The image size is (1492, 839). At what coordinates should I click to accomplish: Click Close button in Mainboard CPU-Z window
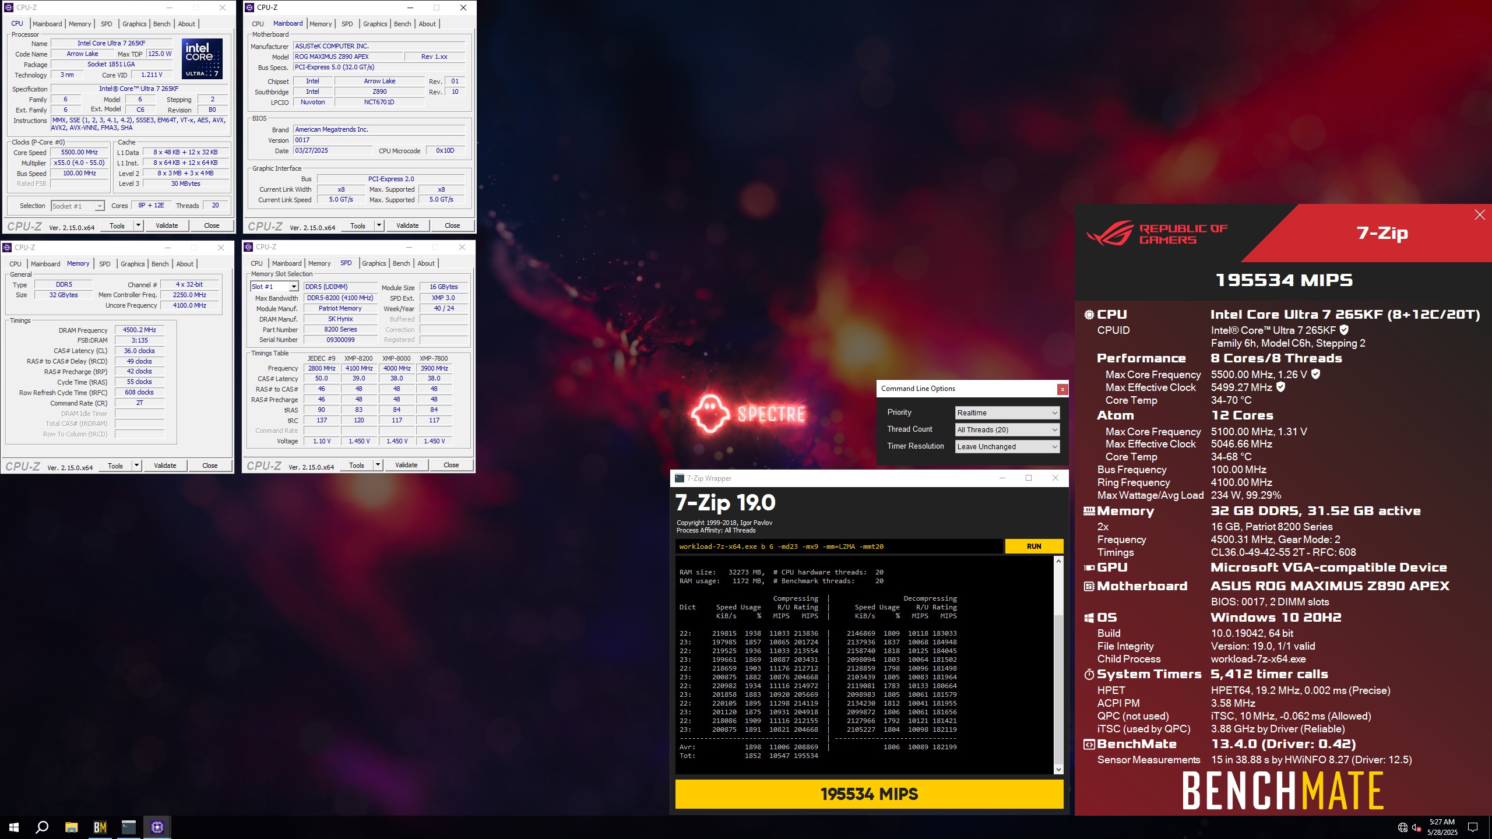452,225
